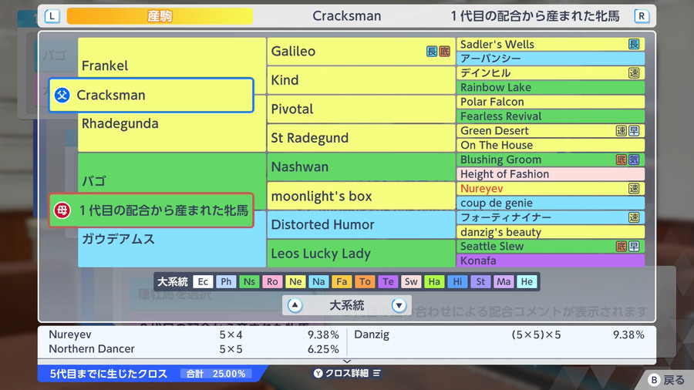The width and height of the screenshot is (694, 390).
Task: Click the Ro lineage color swatch
Action: pyautogui.click(x=272, y=281)
